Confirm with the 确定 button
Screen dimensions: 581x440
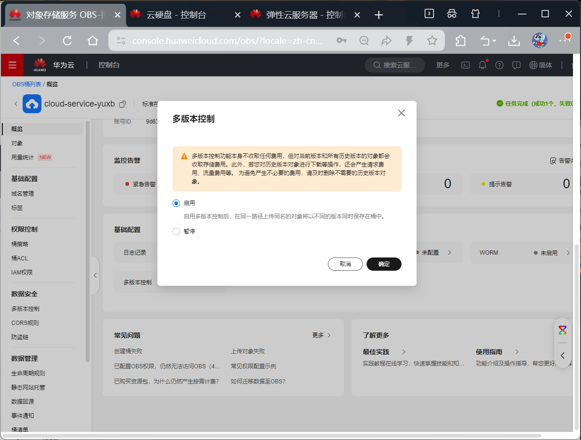coord(384,264)
